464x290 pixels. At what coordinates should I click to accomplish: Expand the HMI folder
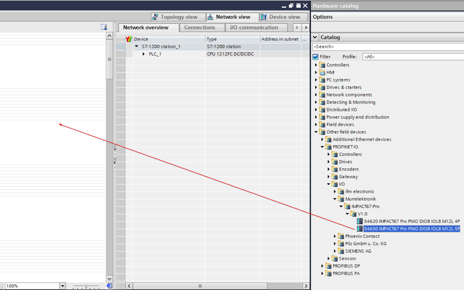click(316, 72)
